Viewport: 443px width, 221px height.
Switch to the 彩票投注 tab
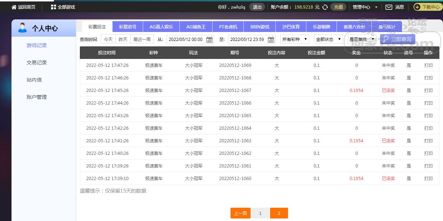(97, 27)
